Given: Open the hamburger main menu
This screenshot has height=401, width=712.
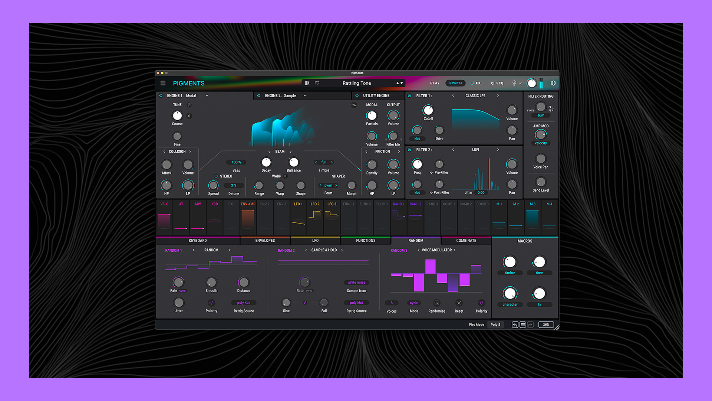Looking at the screenshot, I should coord(163,83).
